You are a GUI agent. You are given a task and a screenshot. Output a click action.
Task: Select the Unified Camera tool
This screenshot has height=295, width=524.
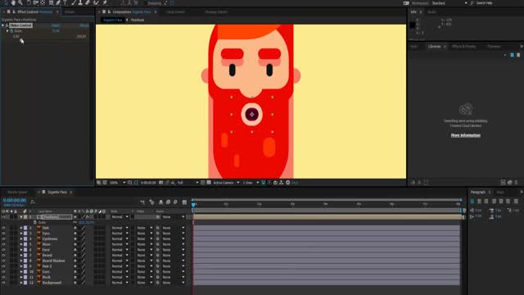(x=35, y=2)
